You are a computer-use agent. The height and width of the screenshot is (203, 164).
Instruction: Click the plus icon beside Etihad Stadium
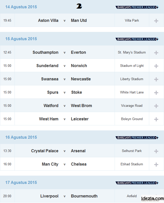pyautogui.click(x=156, y=165)
